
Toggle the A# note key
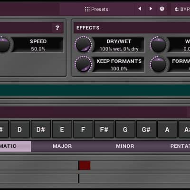pos(184,129)
